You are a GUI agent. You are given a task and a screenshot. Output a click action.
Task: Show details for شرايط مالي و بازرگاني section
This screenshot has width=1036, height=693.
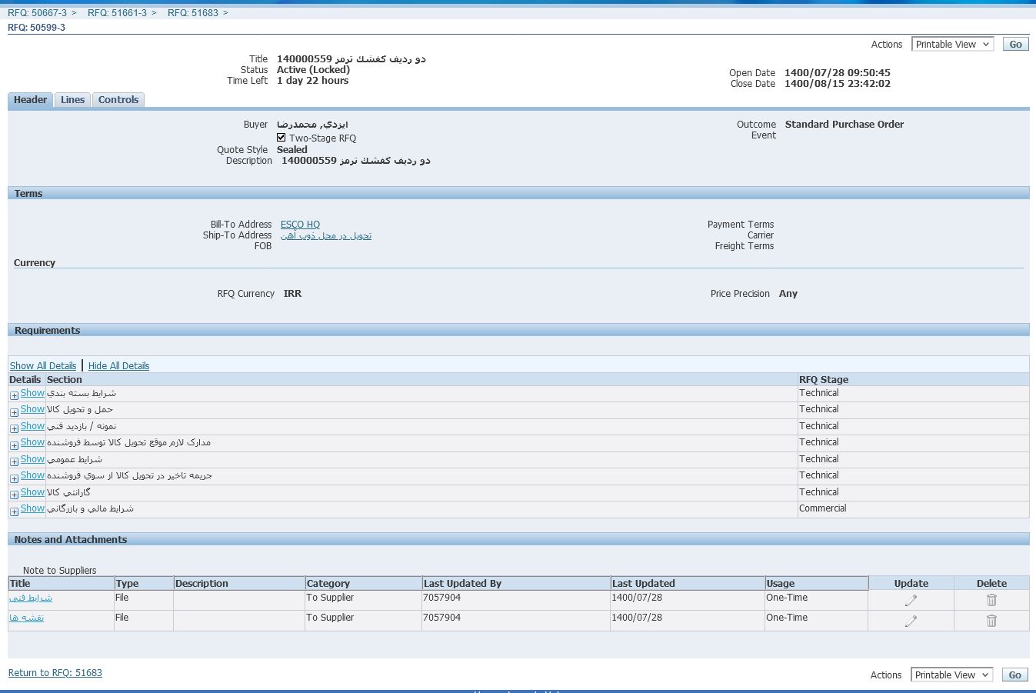pos(32,508)
